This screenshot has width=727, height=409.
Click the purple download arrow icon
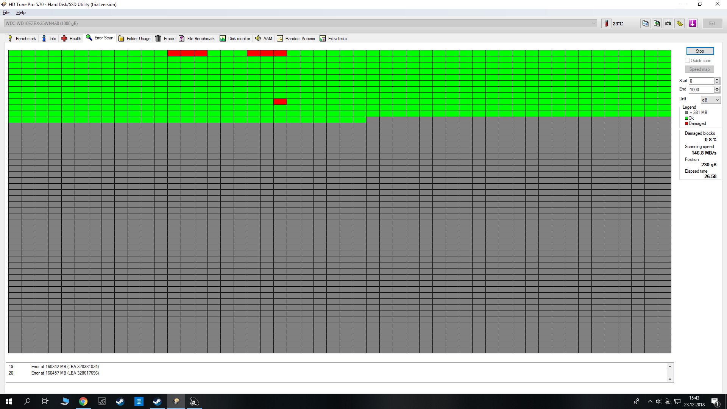pos(693,23)
